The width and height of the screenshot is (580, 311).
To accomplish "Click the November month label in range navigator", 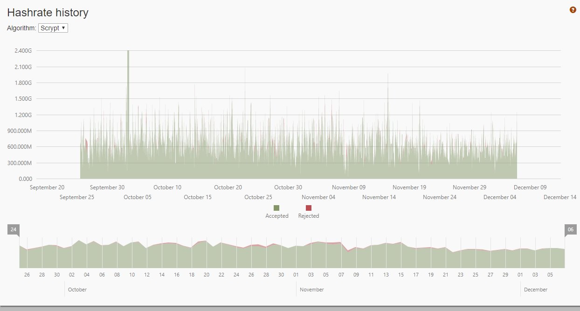I will point(312,290).
